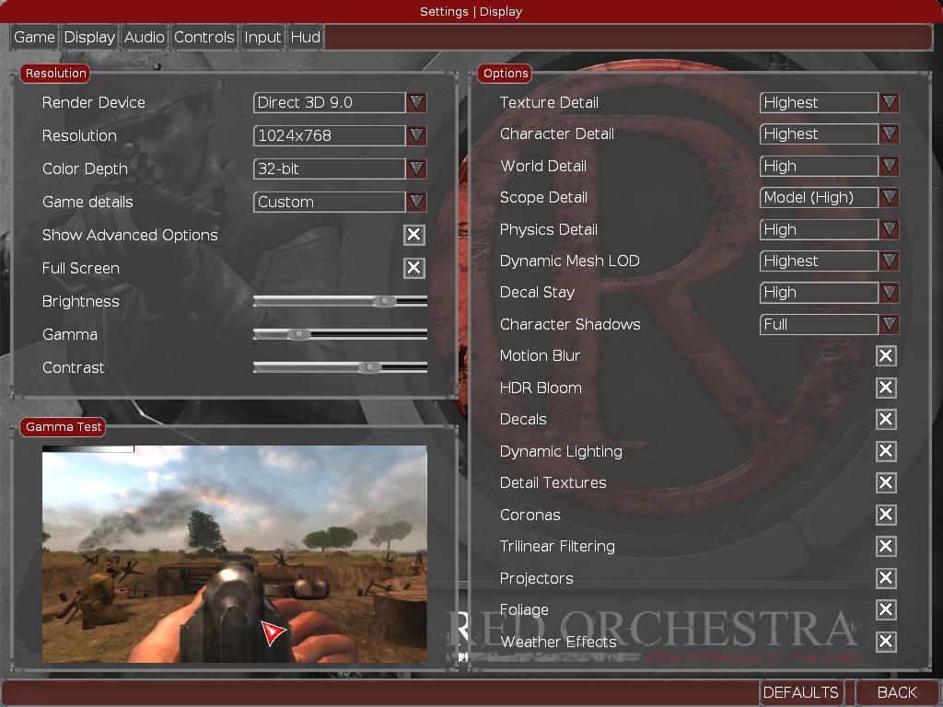Click the Model (High) scope detail field
This screenshot has height=707, width=943.
pos(819,197)
